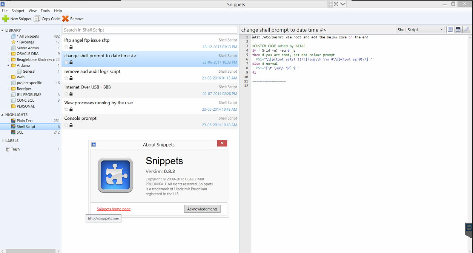Expand the Receipes folder

pyautogui.click(x=9, y=89)
